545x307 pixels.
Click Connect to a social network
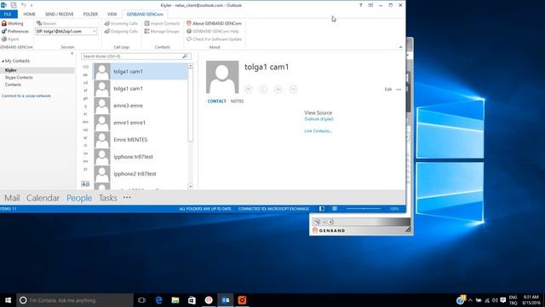tap(26, 96)
